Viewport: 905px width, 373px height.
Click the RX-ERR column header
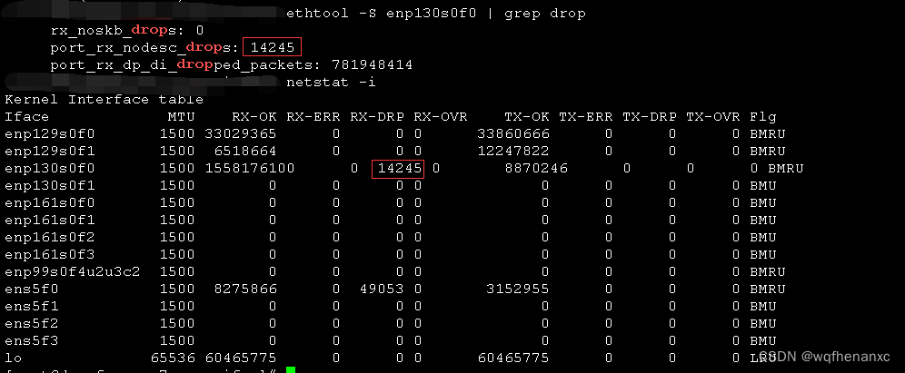click(x=313, y=117)
